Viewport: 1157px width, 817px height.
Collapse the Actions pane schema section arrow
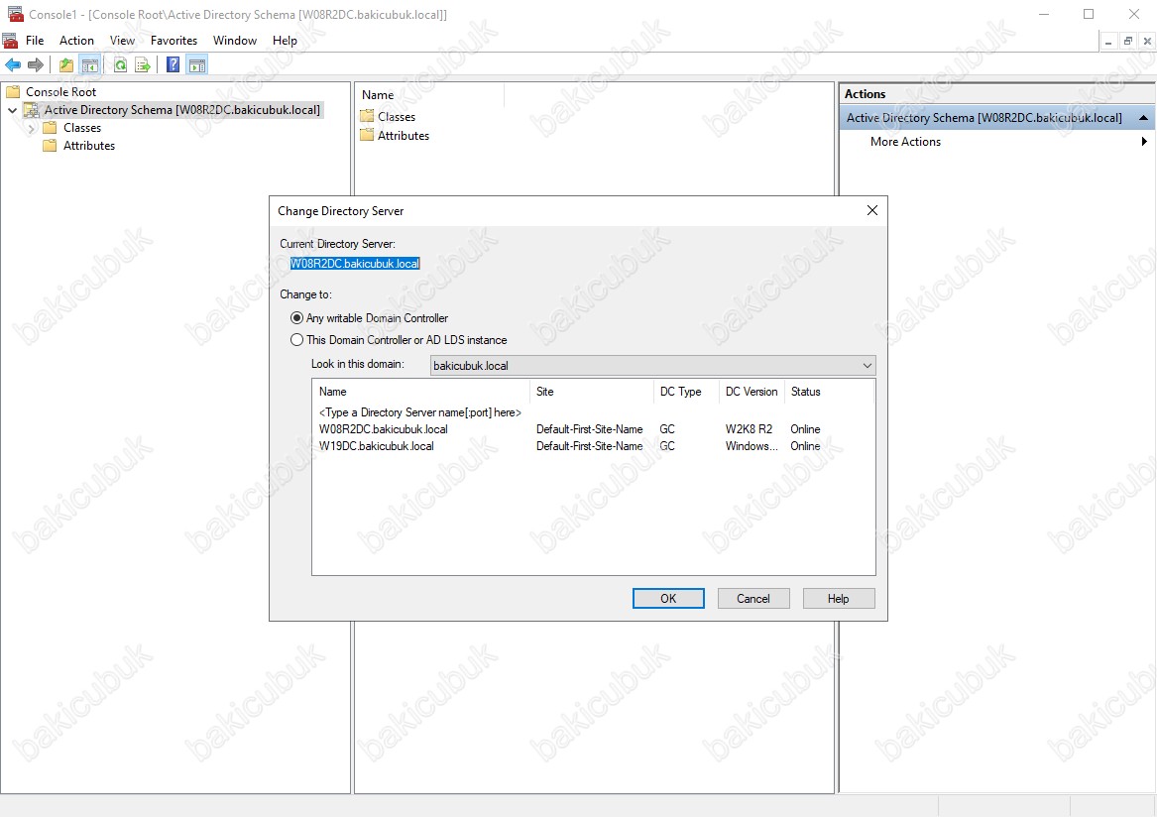pyautogui.click(x=1143, y=117)
